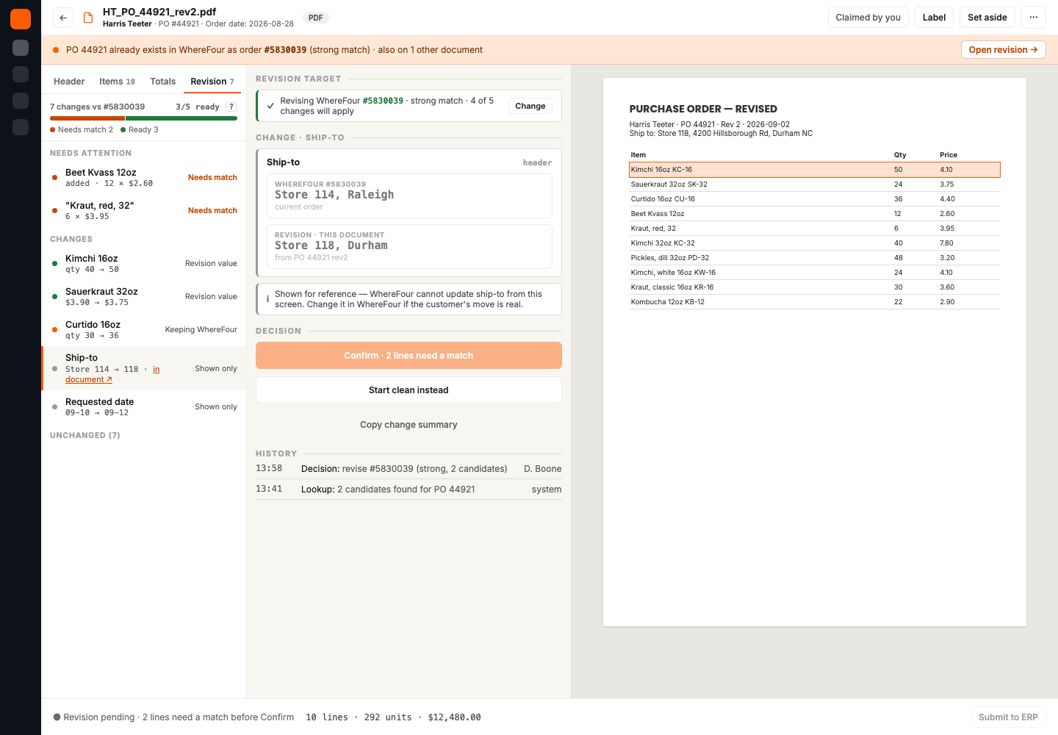The height and width of the screenshot is (735, 1058).
Task: Open the more options ellipsis menu
Action: 1033,18
